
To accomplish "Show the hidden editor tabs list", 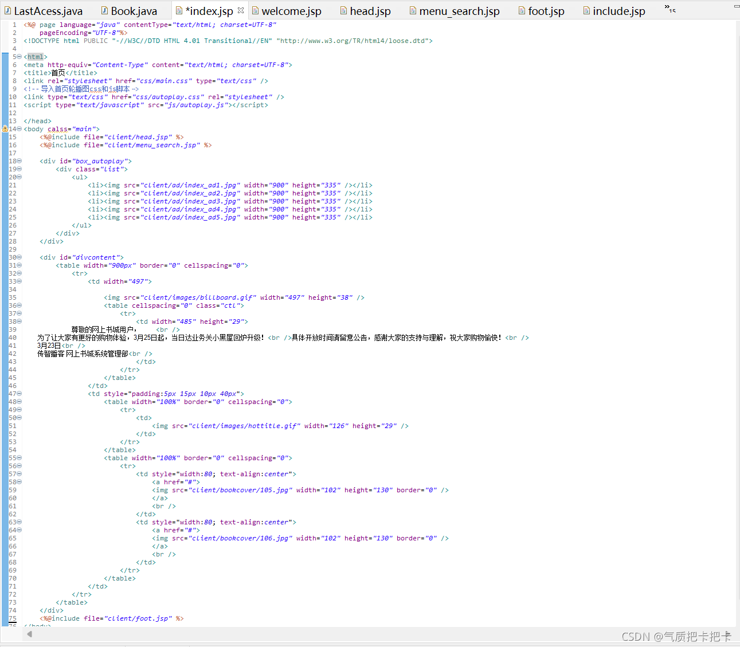I will (670, 9).
